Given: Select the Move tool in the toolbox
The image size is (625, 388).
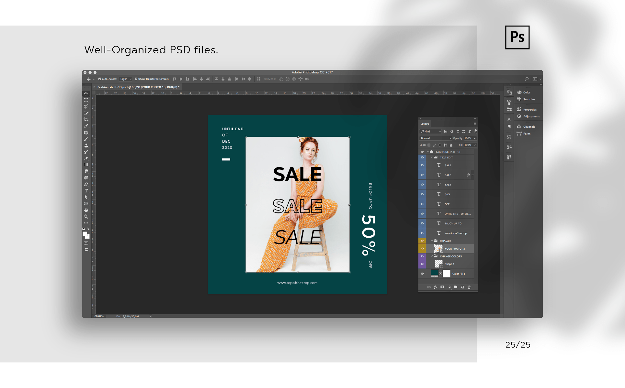Looking at the screenshot, I should [86, 94].
